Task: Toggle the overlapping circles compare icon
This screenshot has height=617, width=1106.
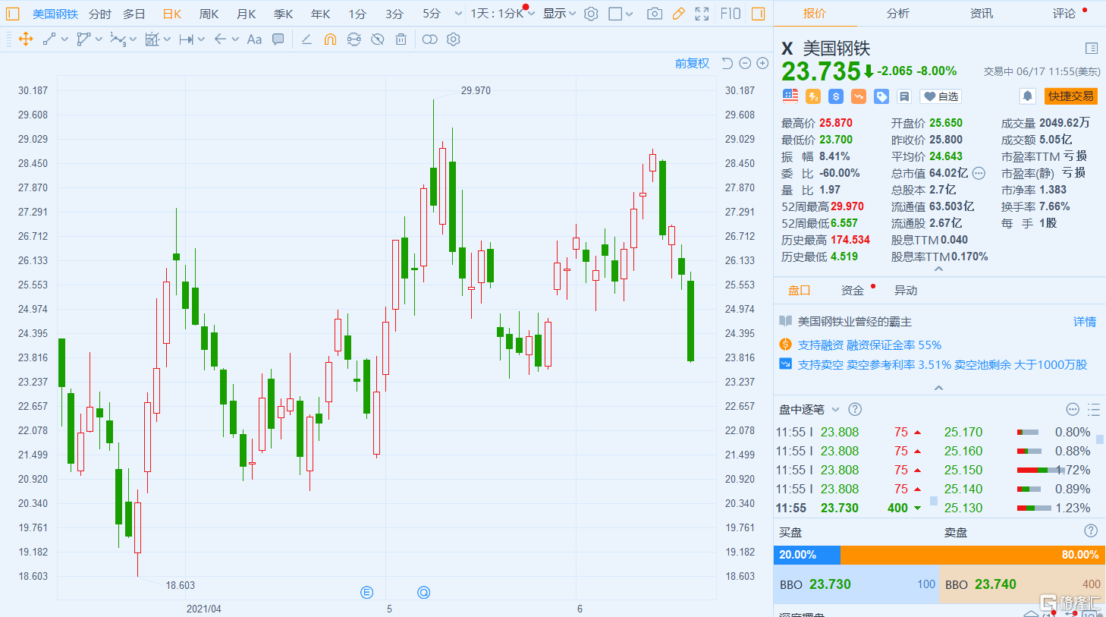Action: 429,39
